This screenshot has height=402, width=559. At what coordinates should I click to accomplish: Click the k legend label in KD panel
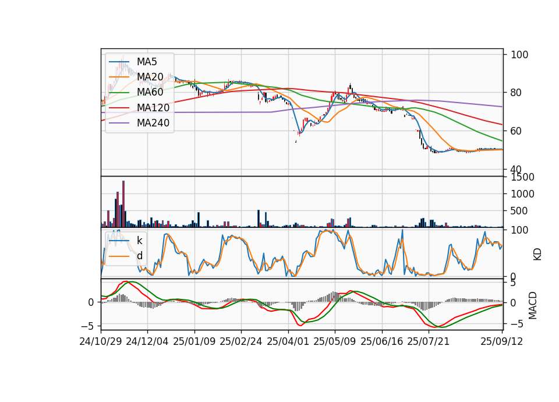coord(139,241)
